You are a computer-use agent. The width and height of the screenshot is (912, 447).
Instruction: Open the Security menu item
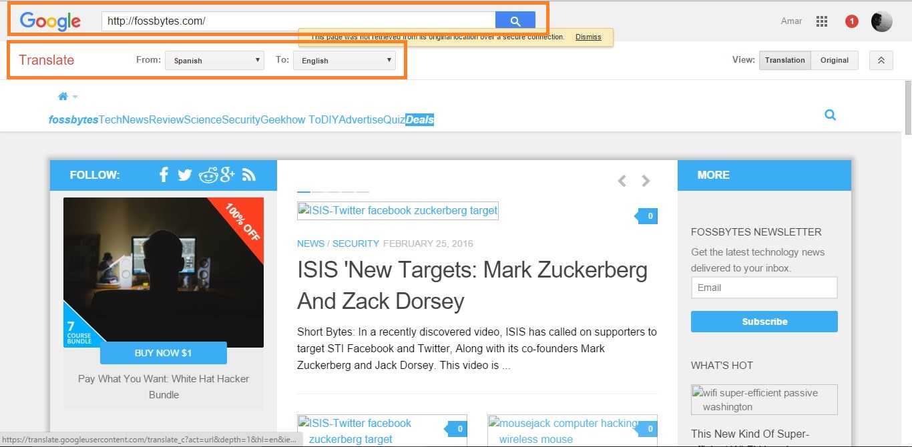[241, 119]
